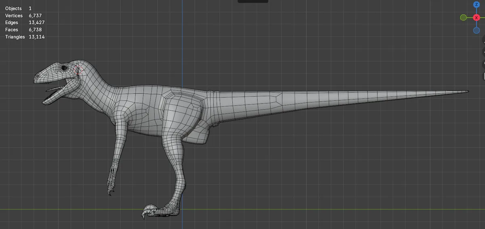Click the green negative Y axis gizmo circle

click(464, 17)
